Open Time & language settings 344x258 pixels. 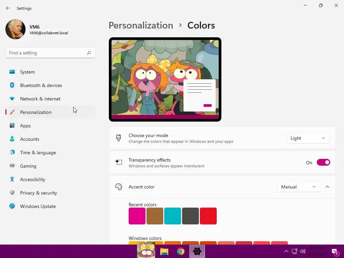[50, 153]
